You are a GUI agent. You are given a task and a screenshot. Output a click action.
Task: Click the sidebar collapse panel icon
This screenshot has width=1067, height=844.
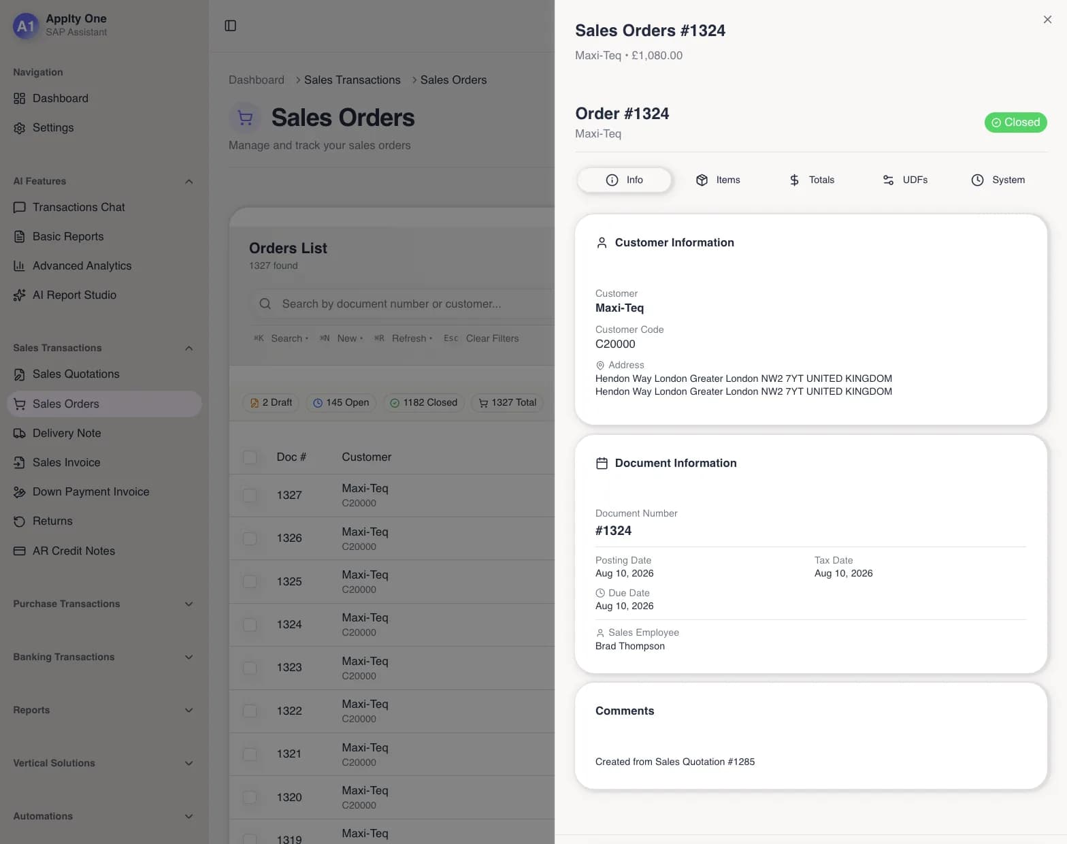(x=231, y=26)
